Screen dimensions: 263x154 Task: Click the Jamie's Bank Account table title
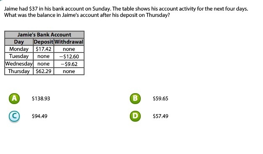coord(44,35)
